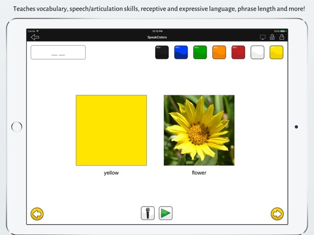
Task: Select the blue color swatch
Action: 181,52
